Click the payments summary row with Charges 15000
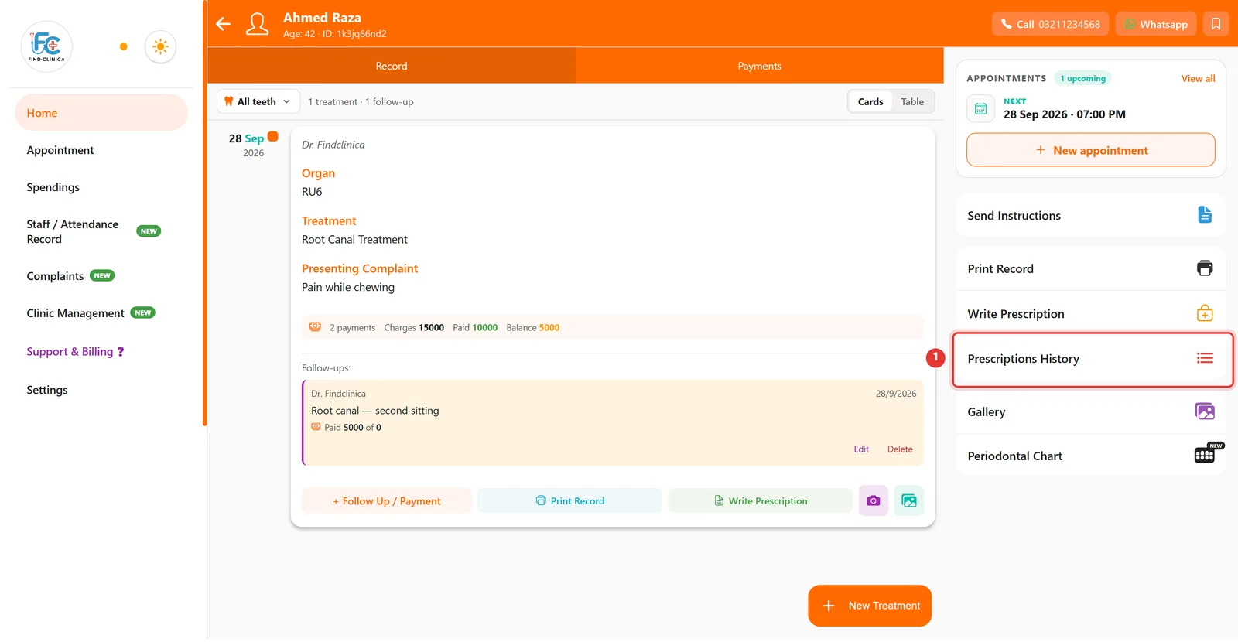Viewport: 1238px width, 642px height. [612, 327]
